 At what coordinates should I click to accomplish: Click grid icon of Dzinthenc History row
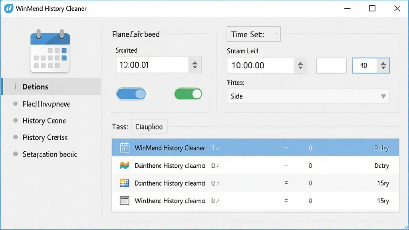125,183
